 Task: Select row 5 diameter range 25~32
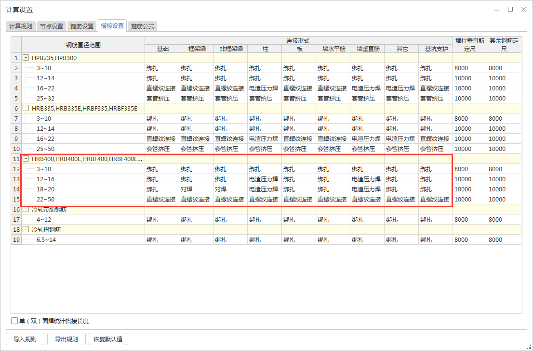tap(83, 99)
